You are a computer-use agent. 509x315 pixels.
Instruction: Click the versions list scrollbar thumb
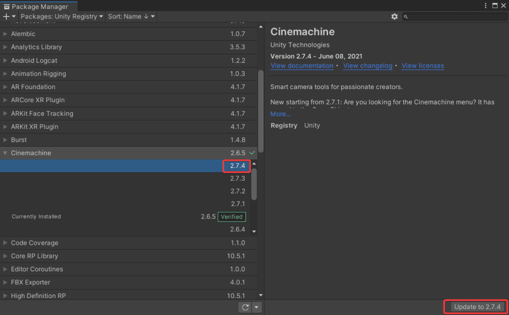tap(254, 184)
